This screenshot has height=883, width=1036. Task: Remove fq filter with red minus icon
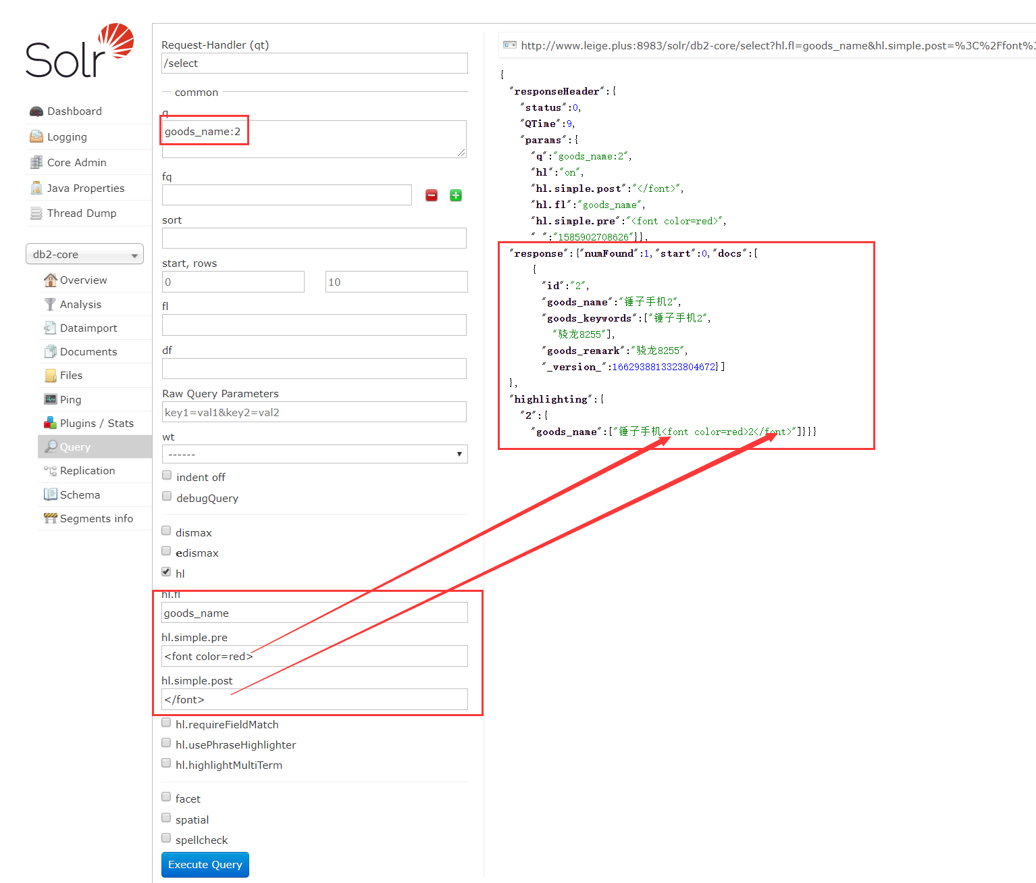pos(432,195)
